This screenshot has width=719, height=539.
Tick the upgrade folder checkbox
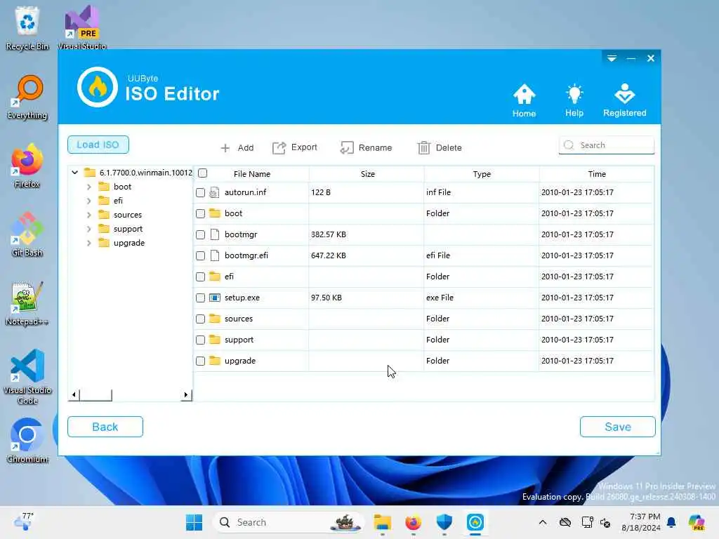tap(200, 361)
